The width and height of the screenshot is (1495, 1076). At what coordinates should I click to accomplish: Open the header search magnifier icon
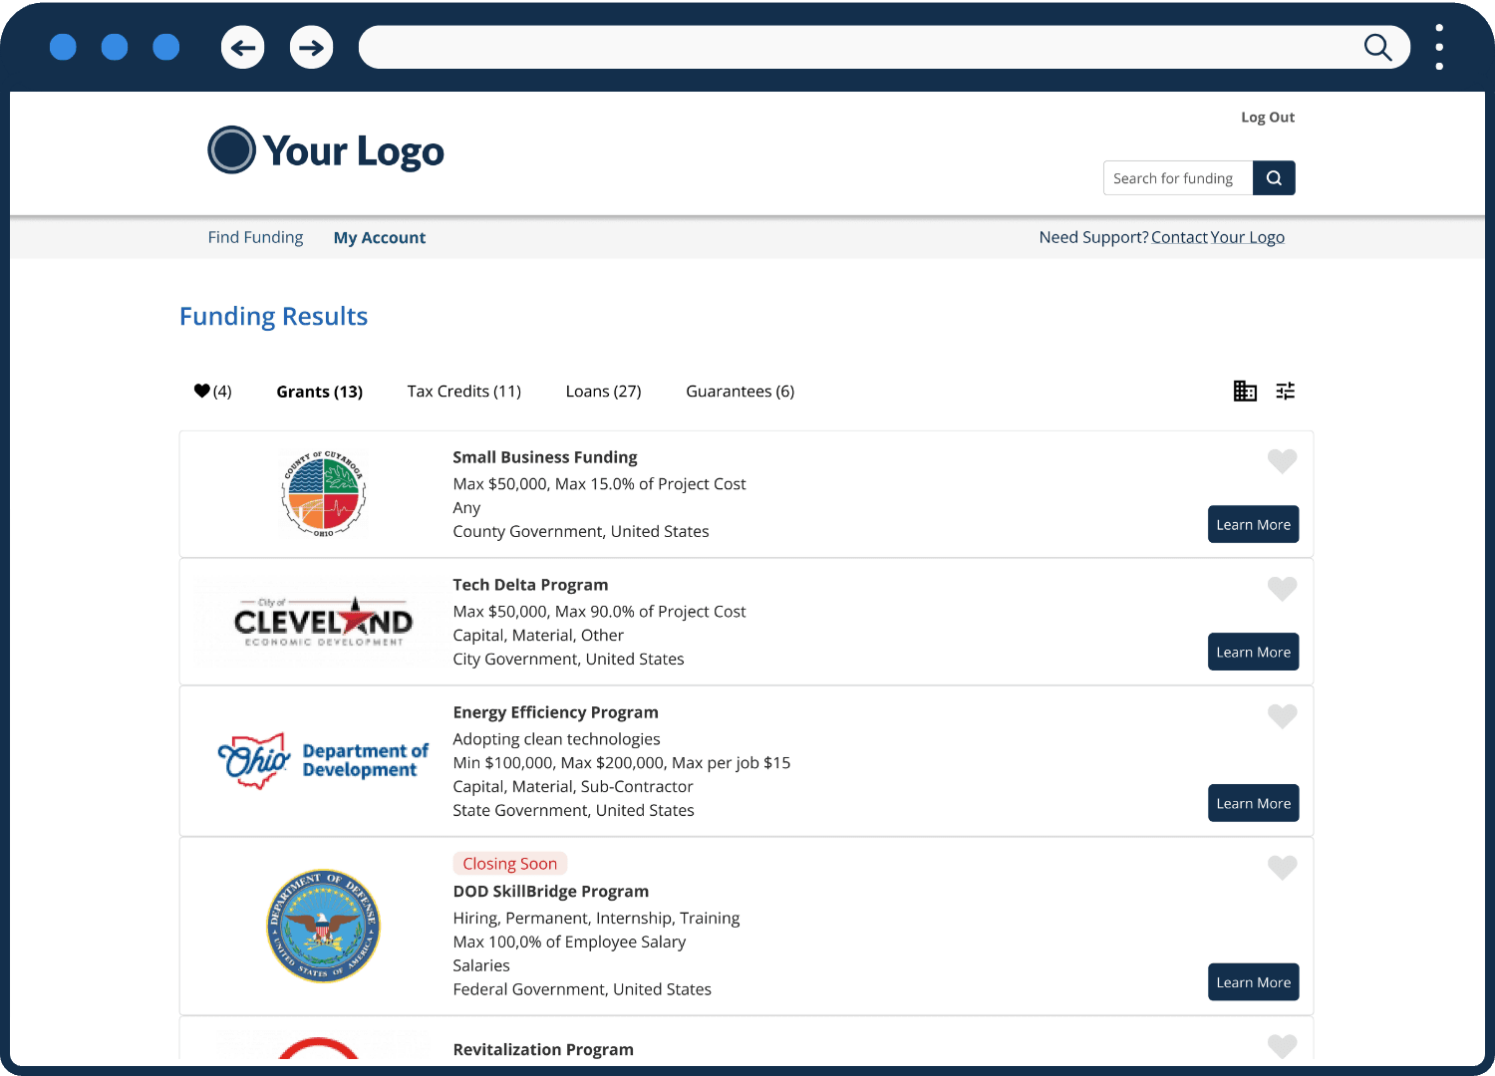click(x=1274, y=177)
